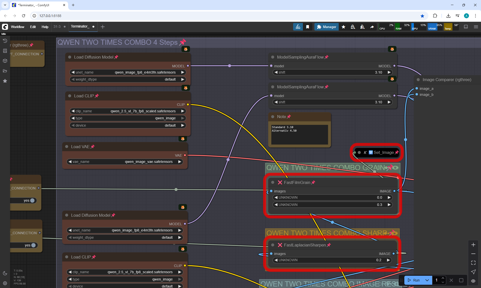Toggle the lower yes connection switch

(x=33, y=245)
